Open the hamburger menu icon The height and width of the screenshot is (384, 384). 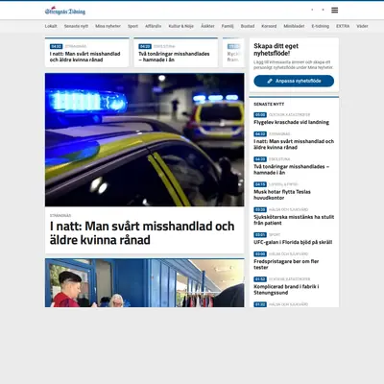pyautogui.click(x=334, y=11)
